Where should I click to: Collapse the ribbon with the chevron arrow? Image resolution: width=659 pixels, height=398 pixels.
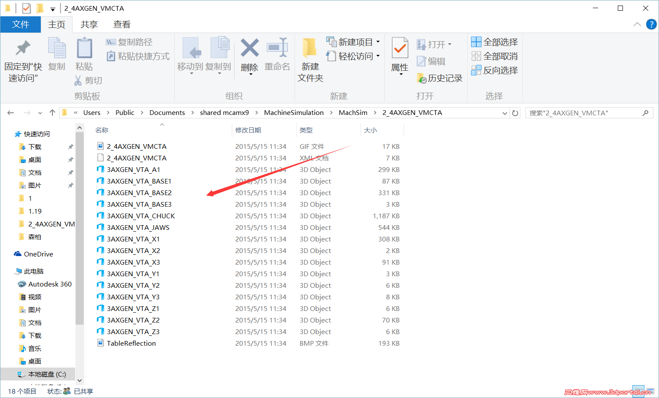pyautogui.click(x=637, y=24)
